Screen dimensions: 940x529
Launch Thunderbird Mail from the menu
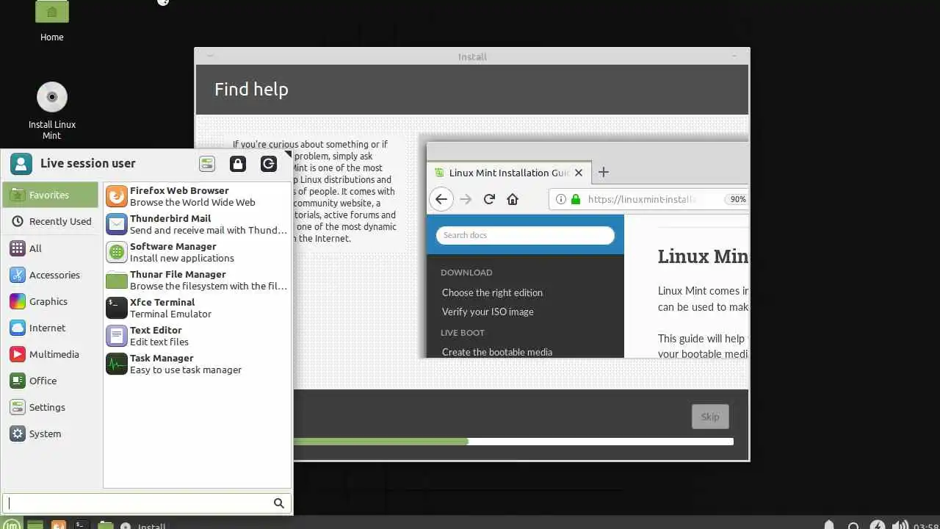click(197, 224)
